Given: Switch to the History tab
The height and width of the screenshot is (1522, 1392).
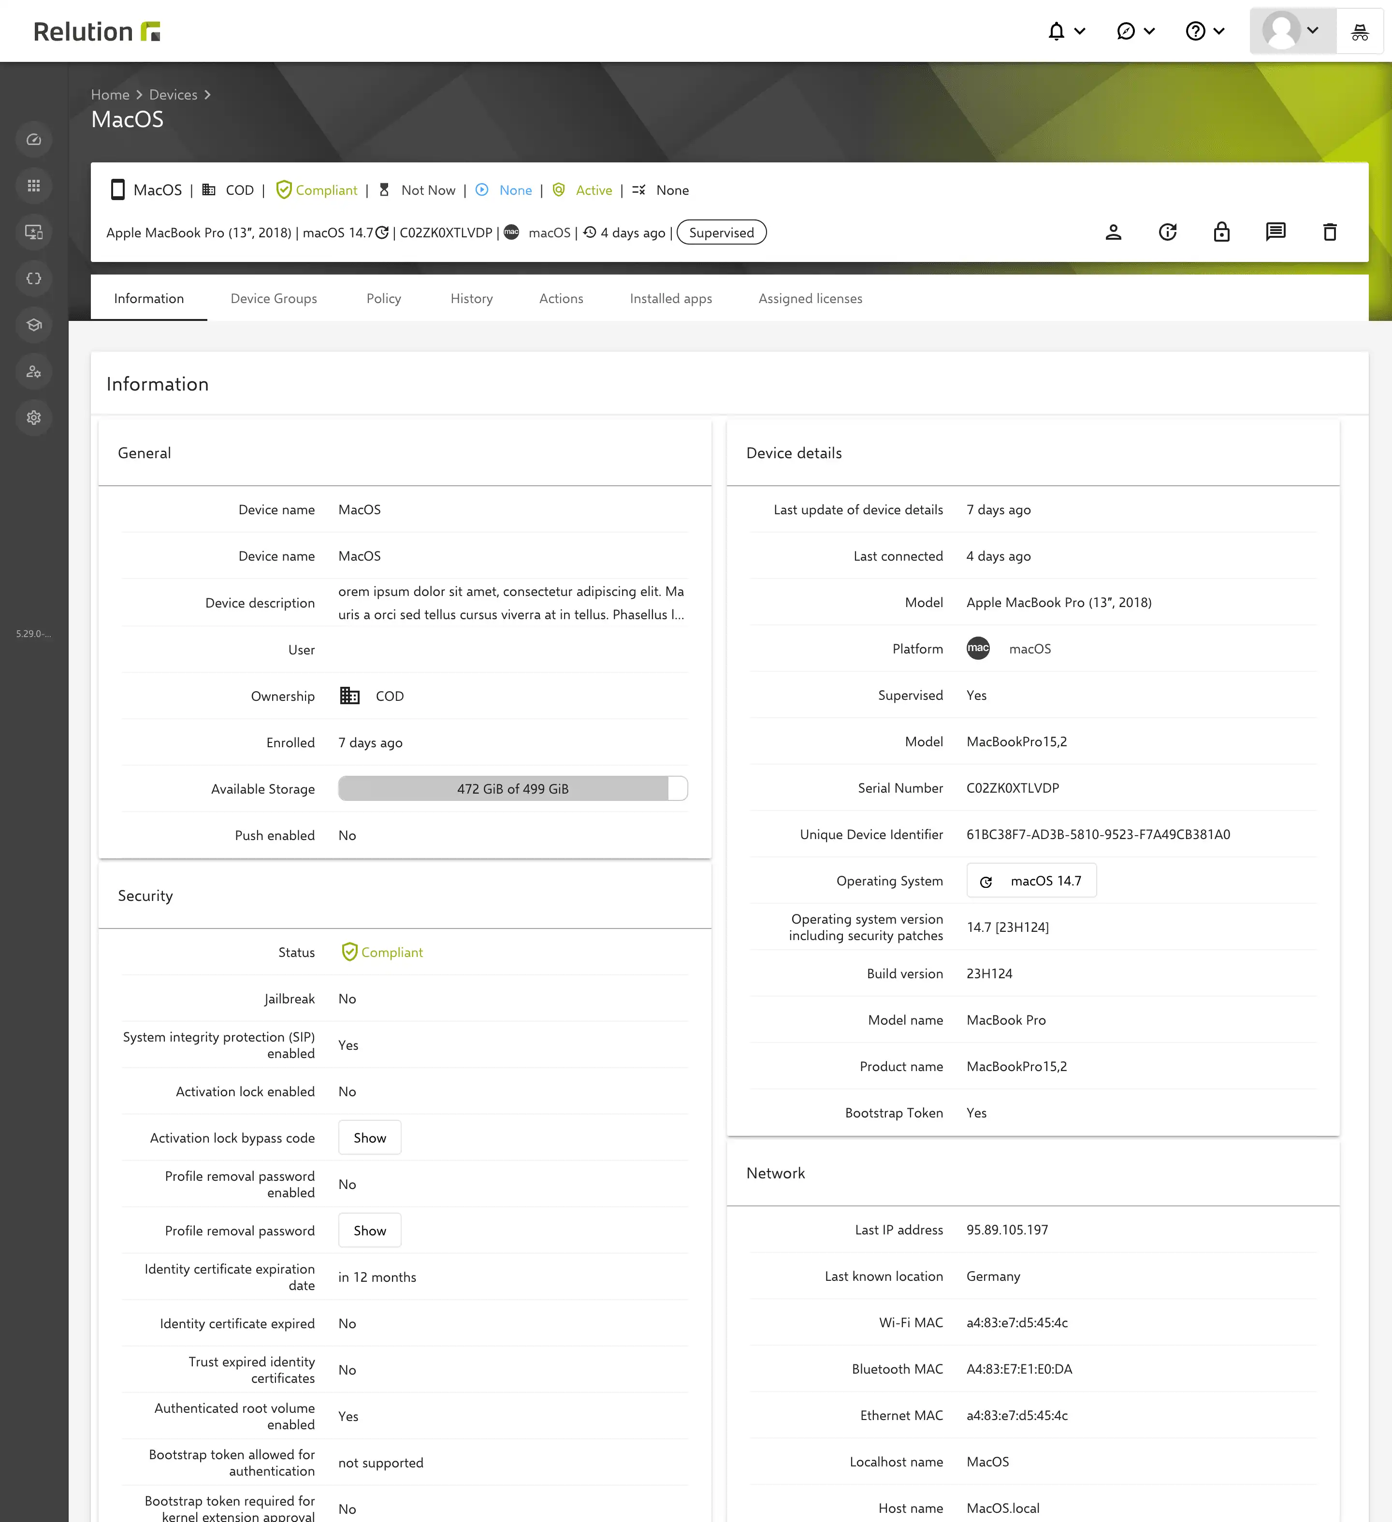Looking at the screenshot, I should click(x=472, y=298).
